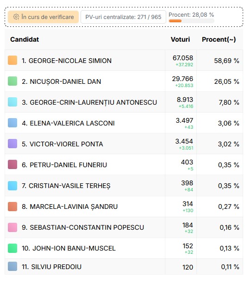Click the 67.058 vote count for Simion
Screen dimensions: 251x289
(183, 58)
